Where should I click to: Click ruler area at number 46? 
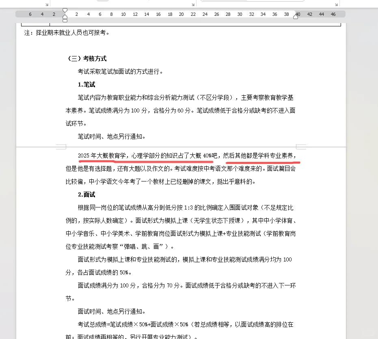[333, 14]
